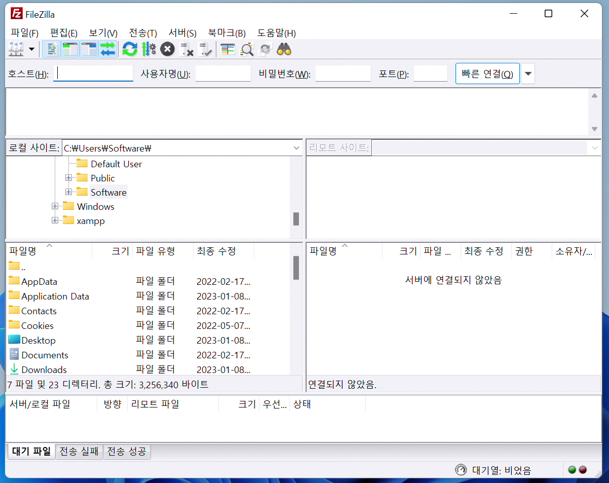The height and width of the screenshot is (483, 609).
Task: Open the 전송(T) menu
Action: point(143,33)
